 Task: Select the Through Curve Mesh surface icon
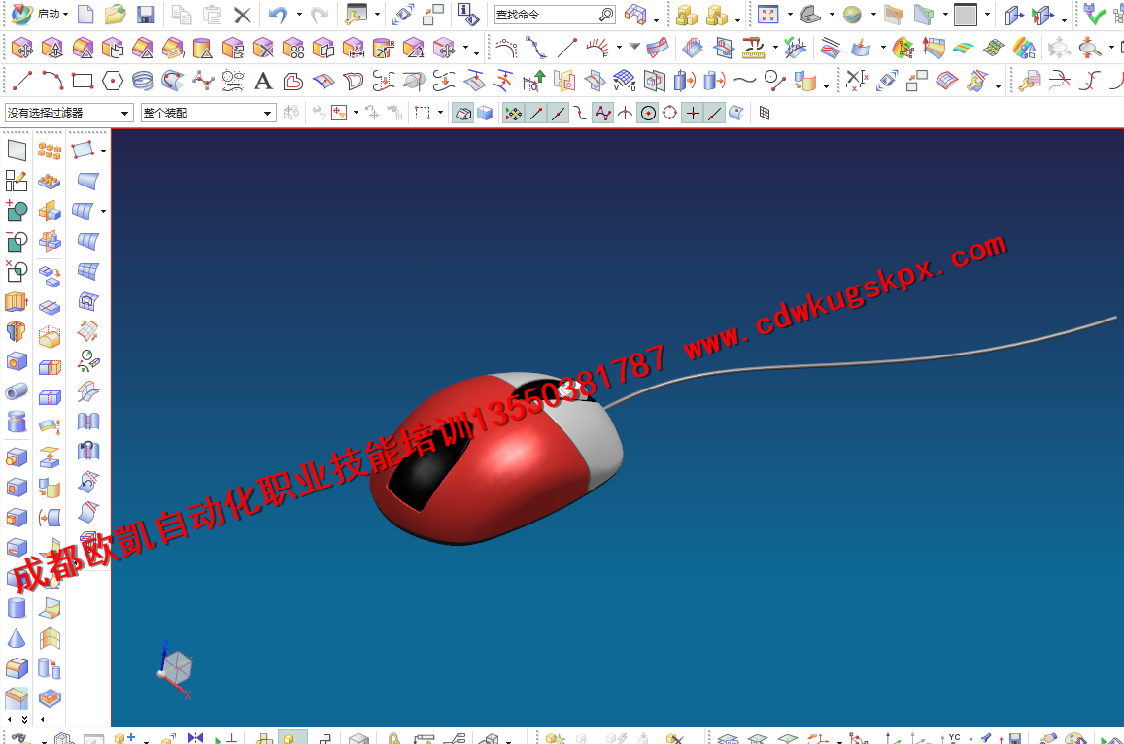pos(87,271)
